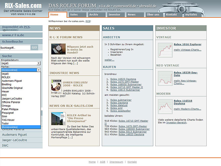Image resolution: width=221 pixels, height=166 pixels.
Task: Switch to the News tab
Action: pyautogui.click(x=135, y=15)
